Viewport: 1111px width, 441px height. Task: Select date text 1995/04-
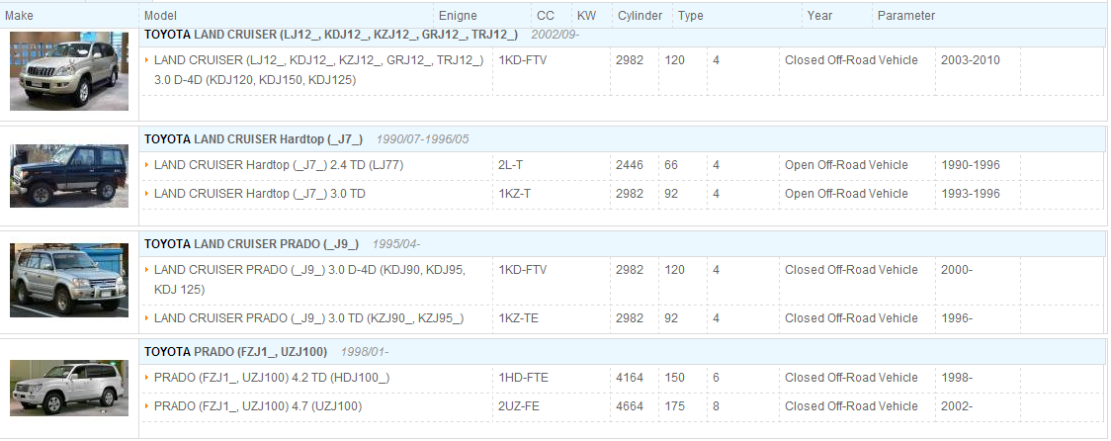[x=396, y=244]
